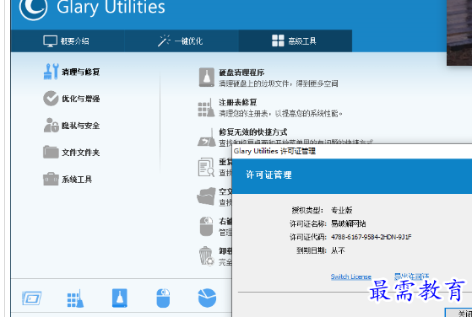Launch 硬盘清理程序 tool
The image size is (472, 317).
(241, 73)
